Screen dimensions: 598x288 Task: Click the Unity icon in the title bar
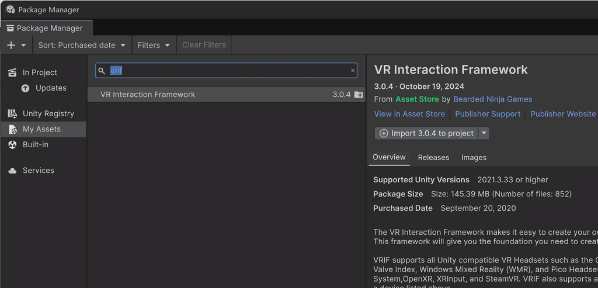click(11, 9)
